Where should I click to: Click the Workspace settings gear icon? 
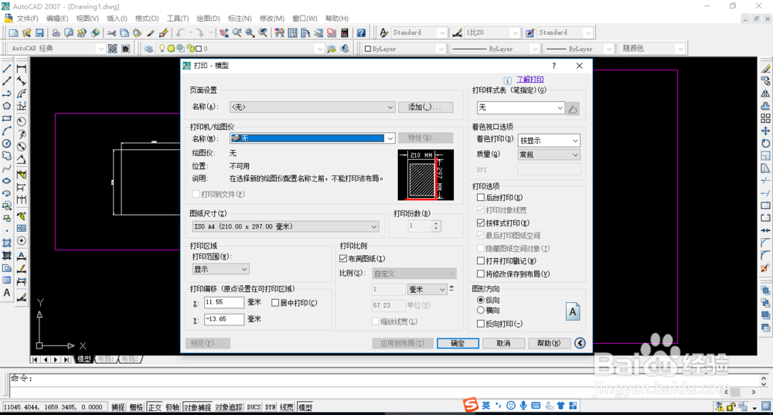[113, 49]
